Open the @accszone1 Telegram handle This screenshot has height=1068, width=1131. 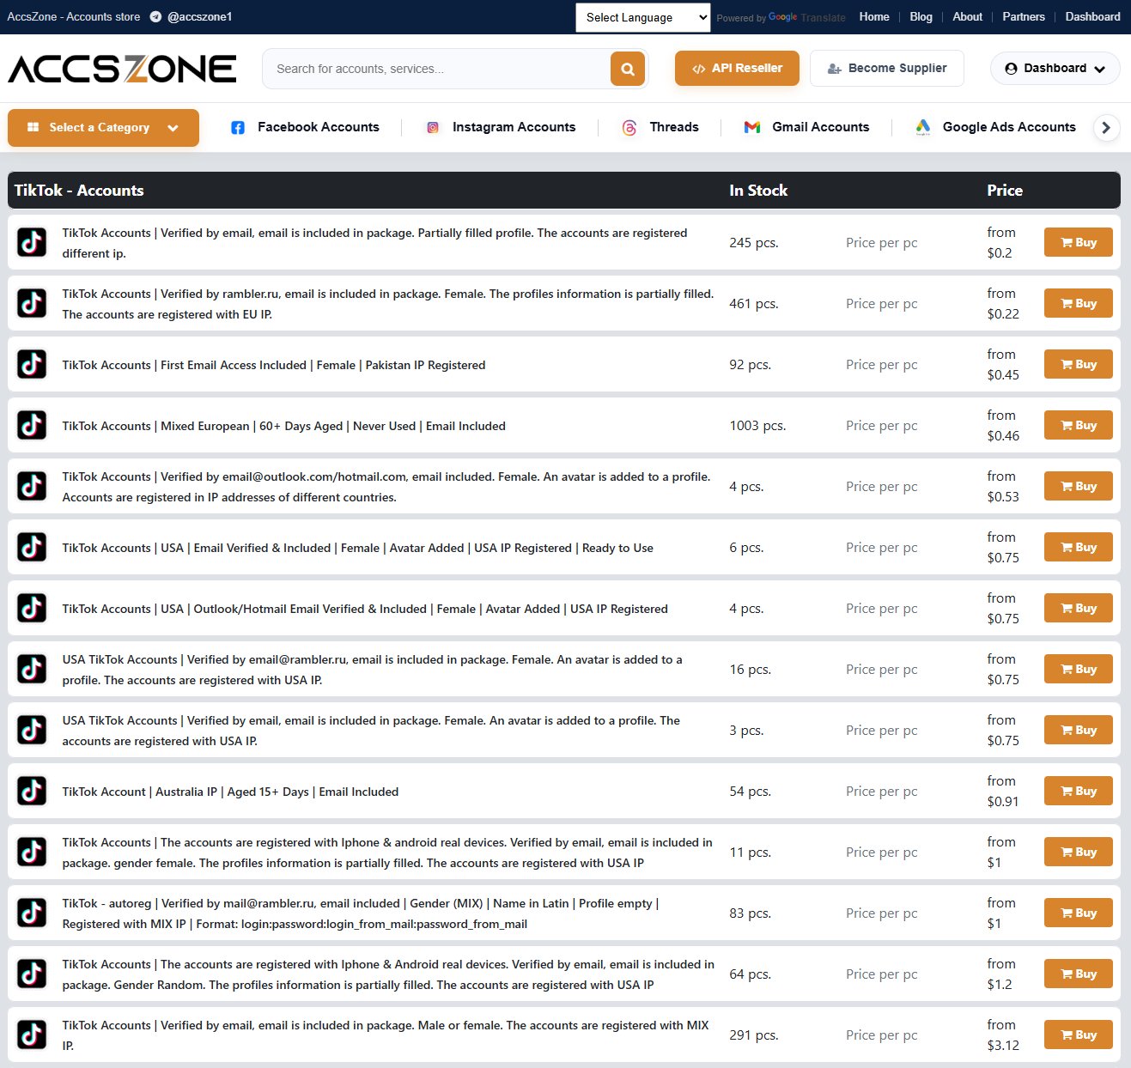[x=199, y=17]
